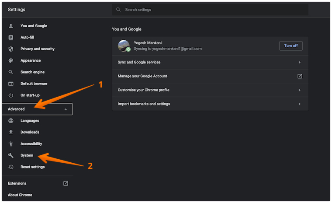The width and height of the screenshot is (332, 203).
Task: Click the download arrow icon for Downloads
Action: (11, 132)
